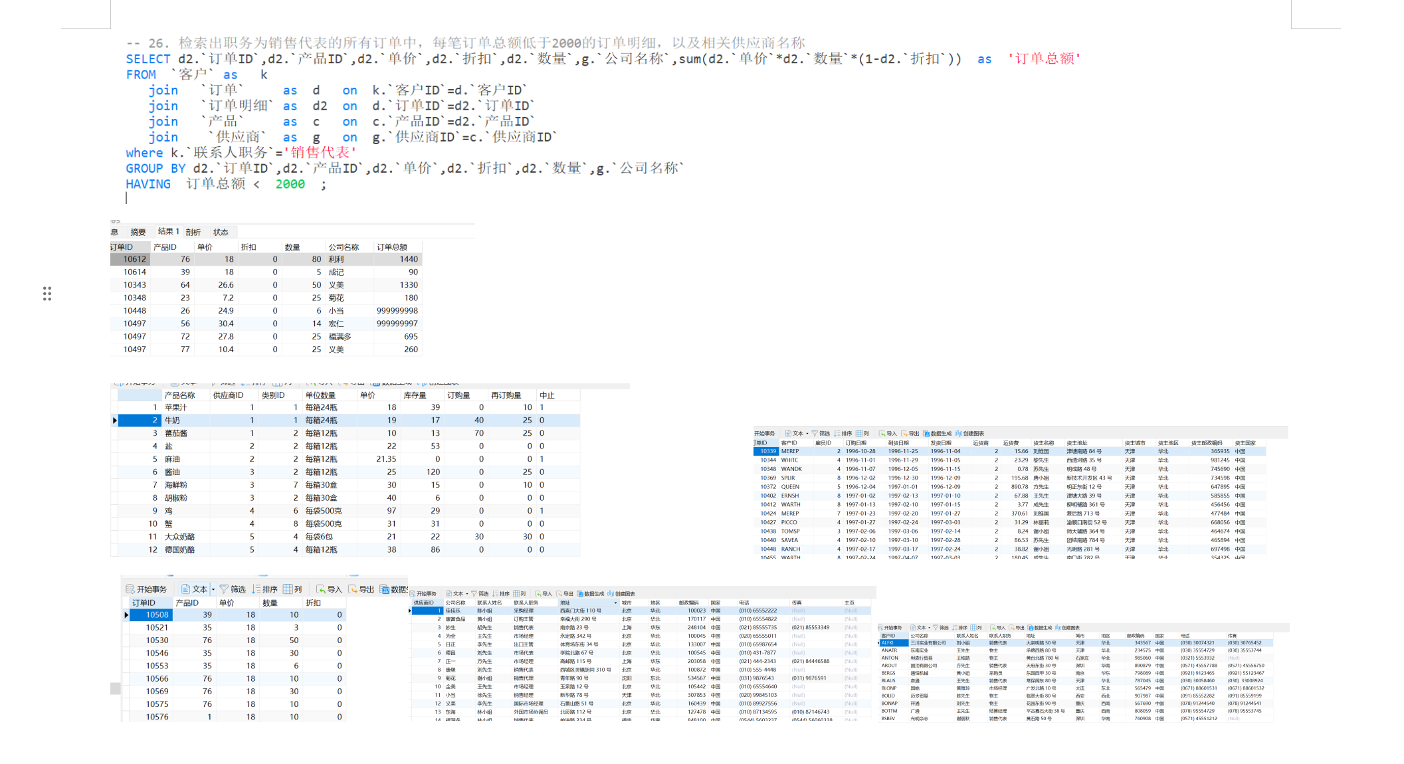Click GROUP BY keyword in SQL
The image size is (1404, 764).
click(155, 169)
